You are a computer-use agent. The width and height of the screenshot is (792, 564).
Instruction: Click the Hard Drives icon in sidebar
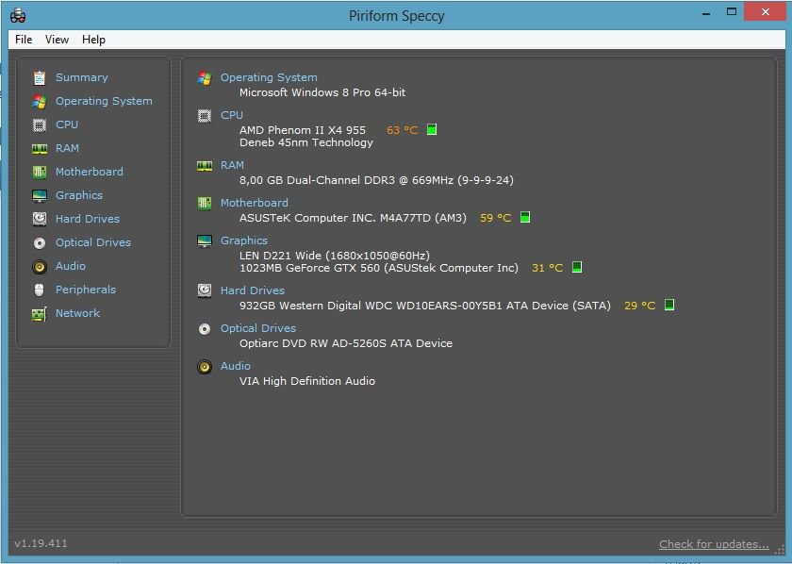click(x=40, y=219)
